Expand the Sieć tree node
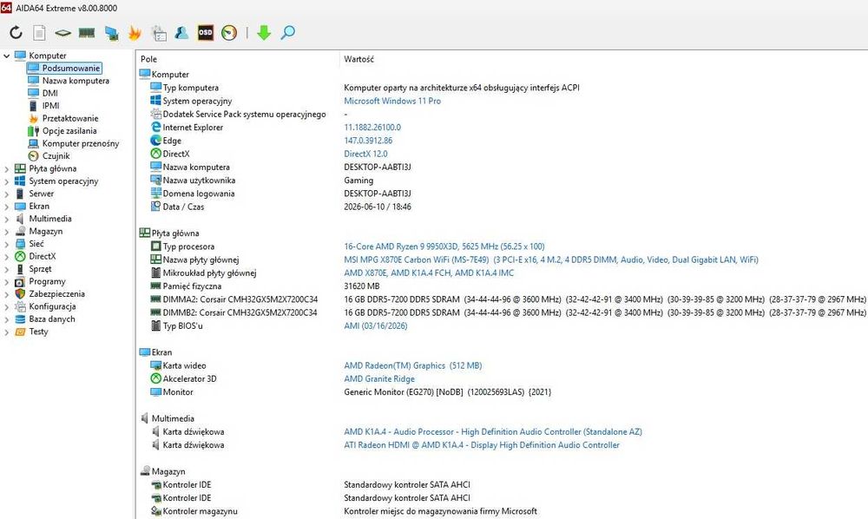 (7, 244)
